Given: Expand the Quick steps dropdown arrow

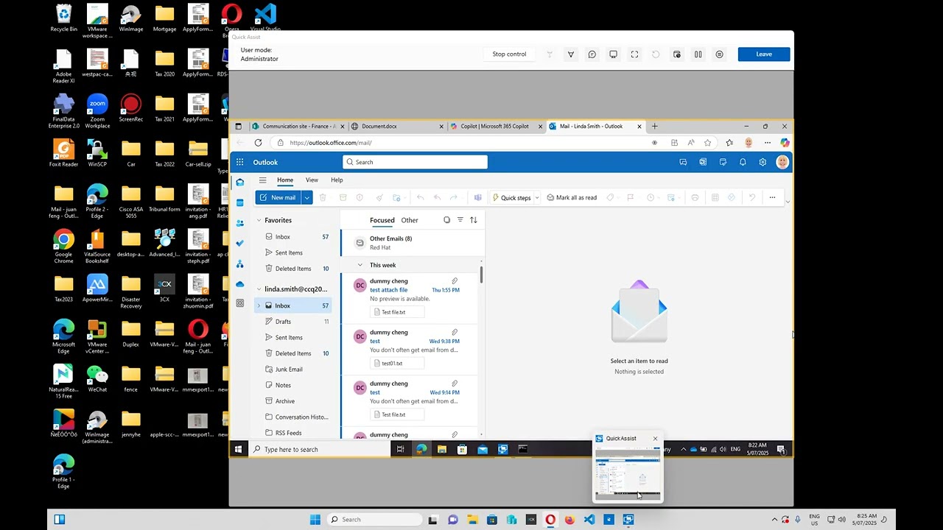Looking at the screenshot, I should pyautogui.click(x=537, y=197).
